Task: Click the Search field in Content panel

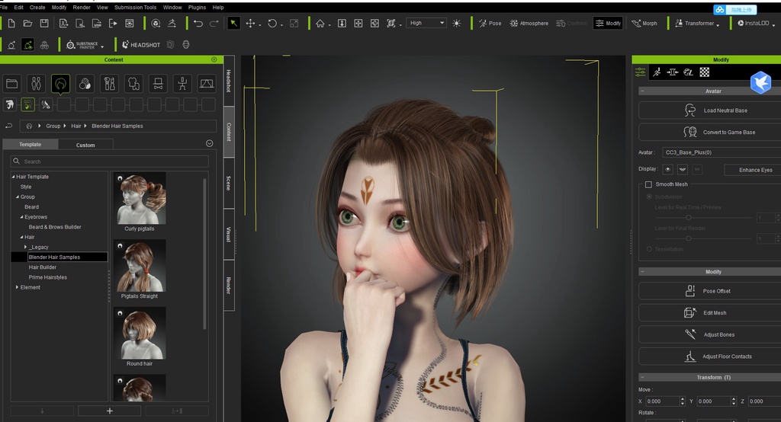Action: click(x=110, y=161)
